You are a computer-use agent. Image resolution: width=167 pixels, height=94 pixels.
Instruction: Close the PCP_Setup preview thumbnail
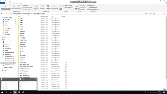pyautogui.click(x=36, y=79)
